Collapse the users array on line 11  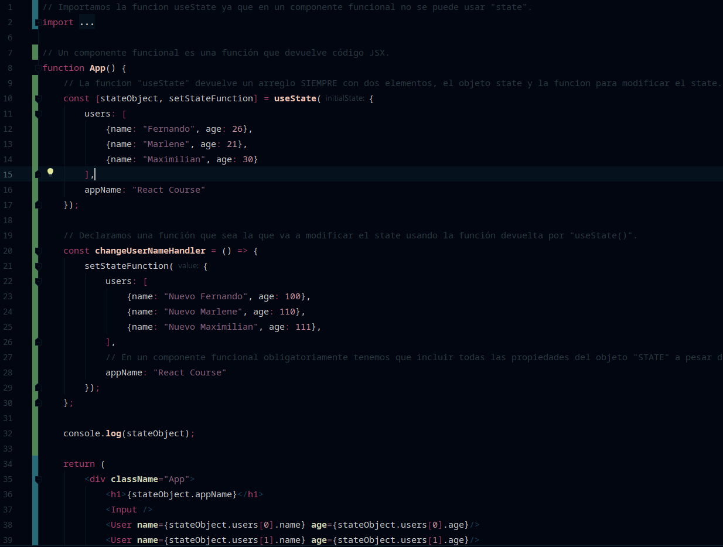click(x=38, y=114)
